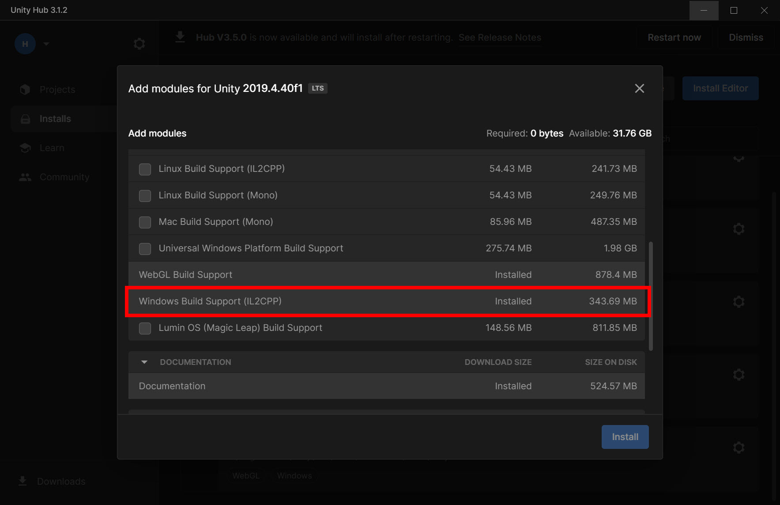780x505 pixels.
Task: Click the Installs lock icon
Action: pos(25,119)
